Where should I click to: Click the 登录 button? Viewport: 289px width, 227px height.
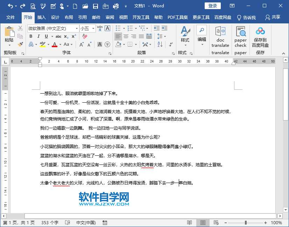(212, 6)
